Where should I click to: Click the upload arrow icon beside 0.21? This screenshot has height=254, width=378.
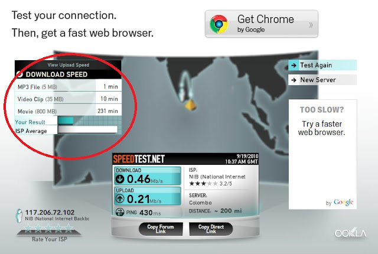tap(120, 199)
